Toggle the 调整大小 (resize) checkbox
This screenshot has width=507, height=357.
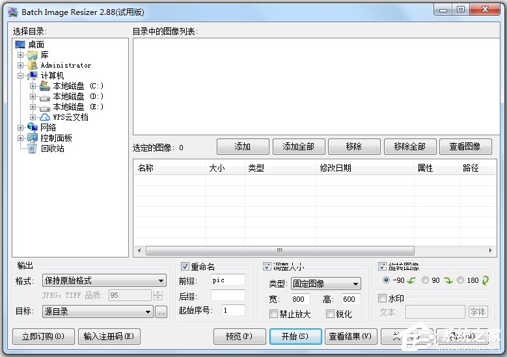click(x=267, y=267)
